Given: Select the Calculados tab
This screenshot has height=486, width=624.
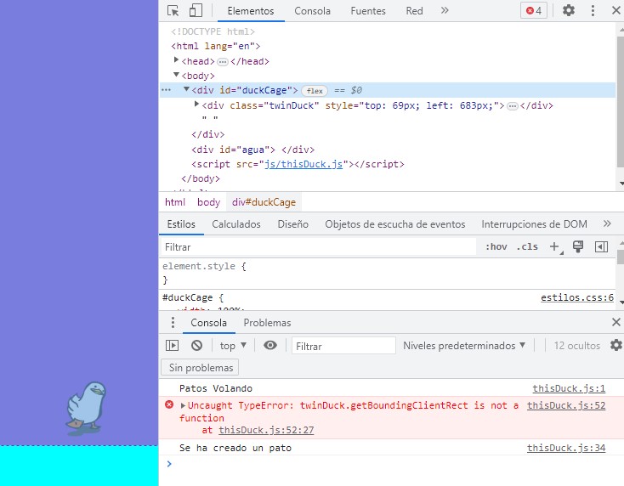Looking at the screenshot, I should (236, 224).
